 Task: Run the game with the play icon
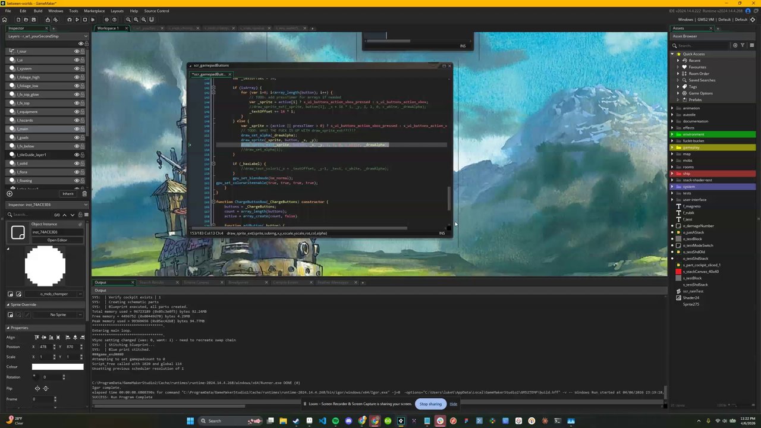point(77,20)
